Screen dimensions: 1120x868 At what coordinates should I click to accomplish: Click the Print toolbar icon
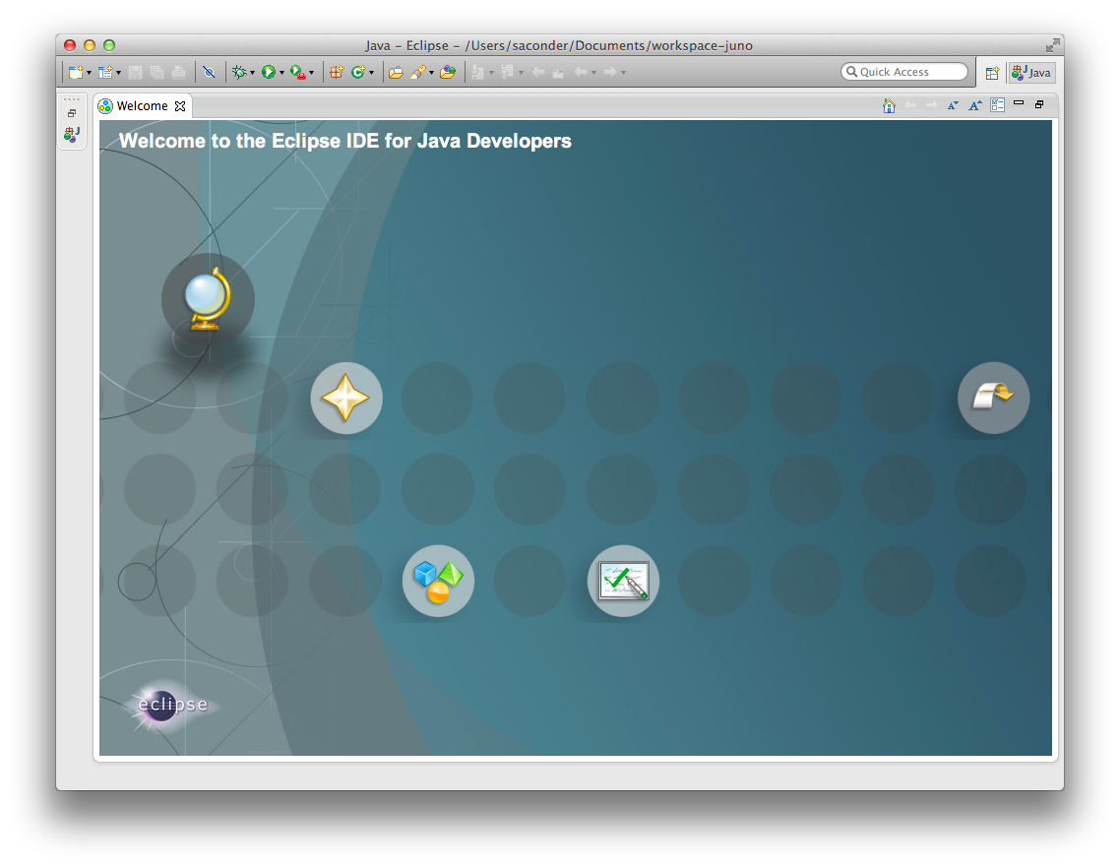tap(178, 72)
